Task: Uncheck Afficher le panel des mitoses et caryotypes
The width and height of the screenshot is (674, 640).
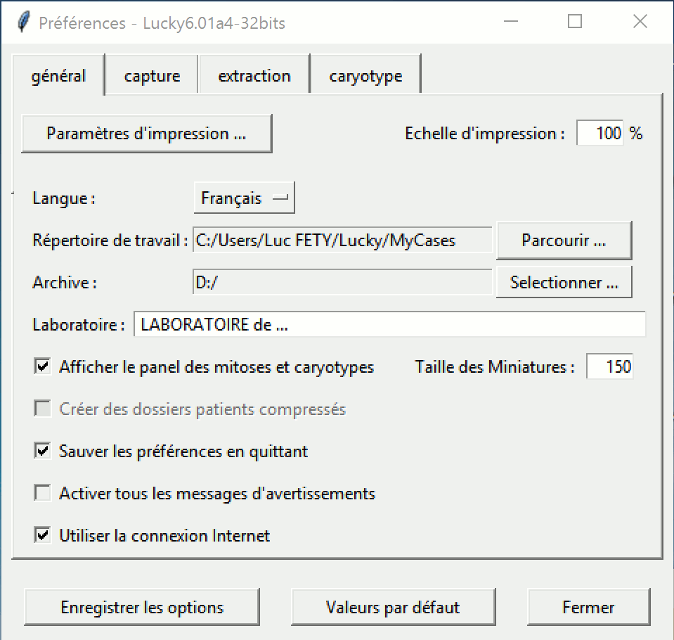Action: [44, 366]
